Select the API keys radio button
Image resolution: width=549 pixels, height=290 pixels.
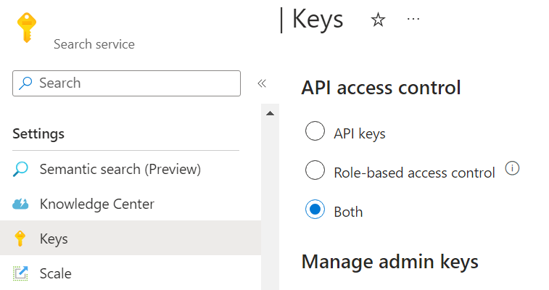coord(315,132)
